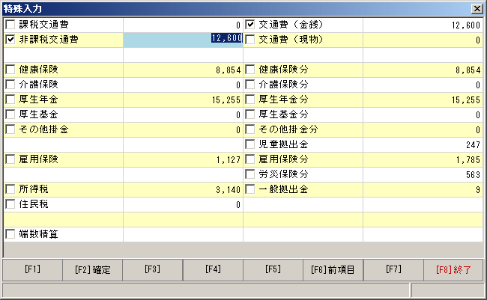Enable the 厚生基金分 checkbox
This screenshot has width=487, height=300.
tap(250, 114)
